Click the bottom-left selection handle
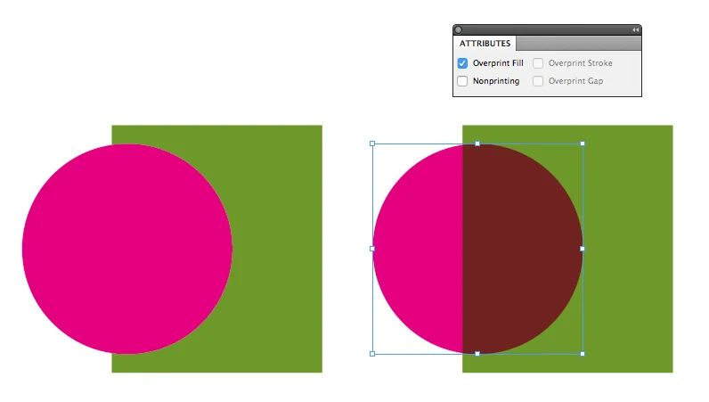Viewport: 709px width, 402px height. pyautogui.click(x=372, y=354)
